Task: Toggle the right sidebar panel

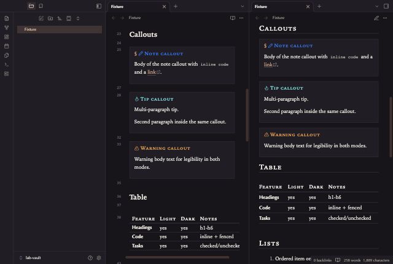Action: point(386,6)
